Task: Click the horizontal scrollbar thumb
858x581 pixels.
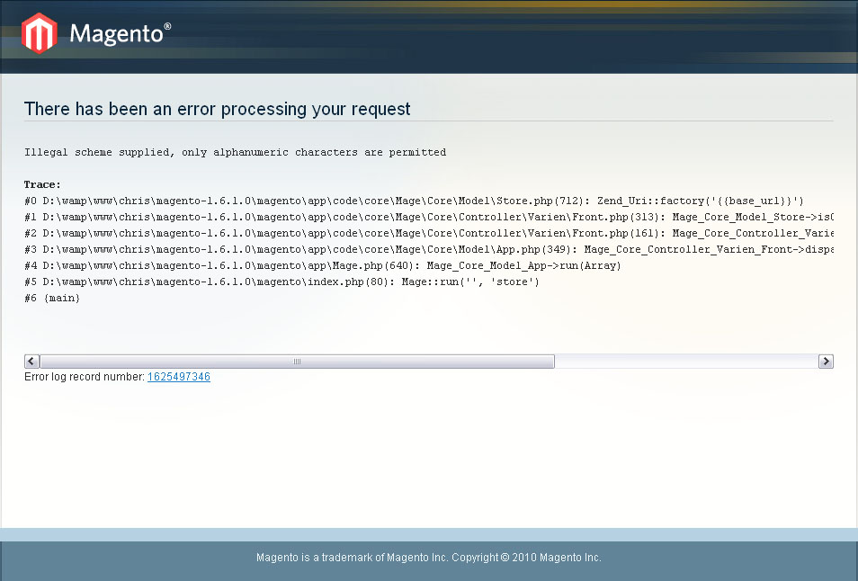Action: [297, 361]
